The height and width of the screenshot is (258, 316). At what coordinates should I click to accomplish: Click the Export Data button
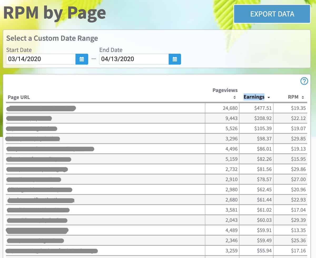click(x=272, y=14)
